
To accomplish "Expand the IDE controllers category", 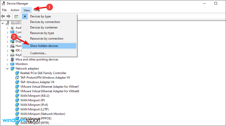I will point(8,51).
